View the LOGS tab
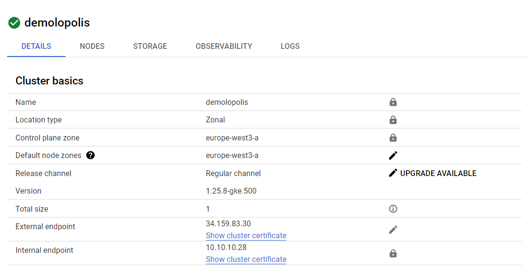This screenshot has height=269, width=528. point(290,46)
